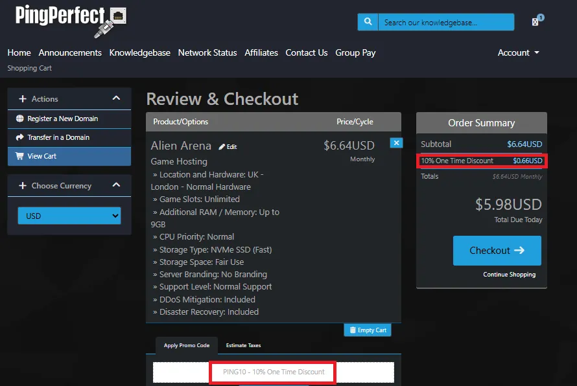Remove Alien Arena item with X button
Screen dimensions: 577x386
396,143
